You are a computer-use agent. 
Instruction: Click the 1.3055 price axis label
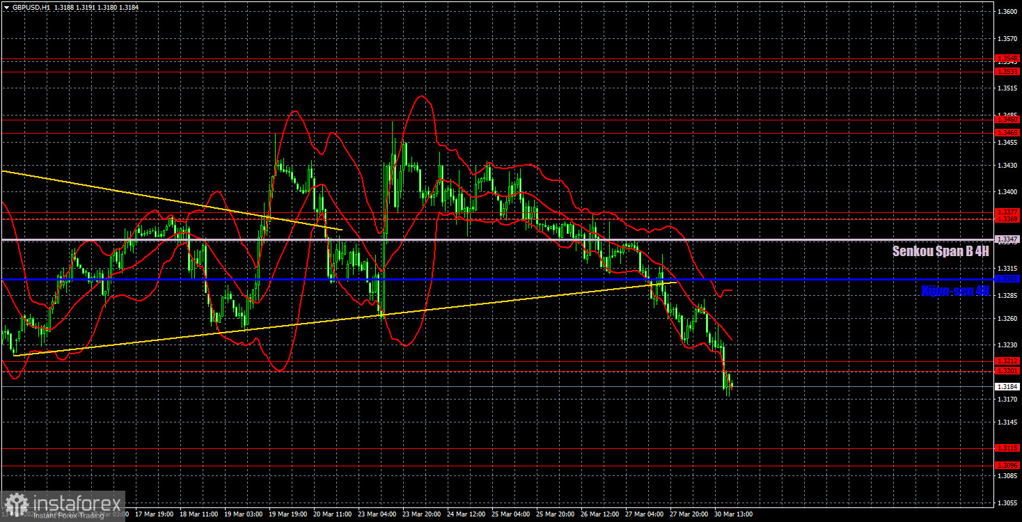[x=1007, y=503]
